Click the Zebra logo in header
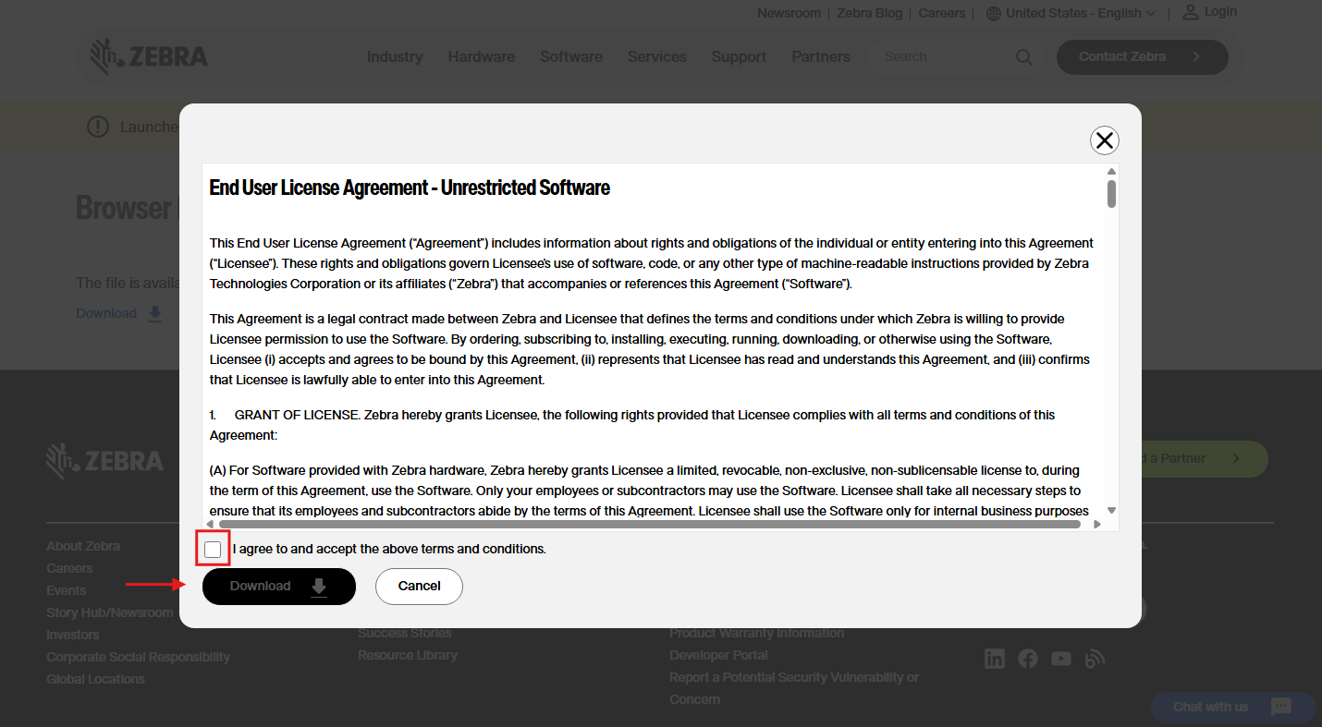The width and height of the screenshot is (1322, 727). coord(150,56)
